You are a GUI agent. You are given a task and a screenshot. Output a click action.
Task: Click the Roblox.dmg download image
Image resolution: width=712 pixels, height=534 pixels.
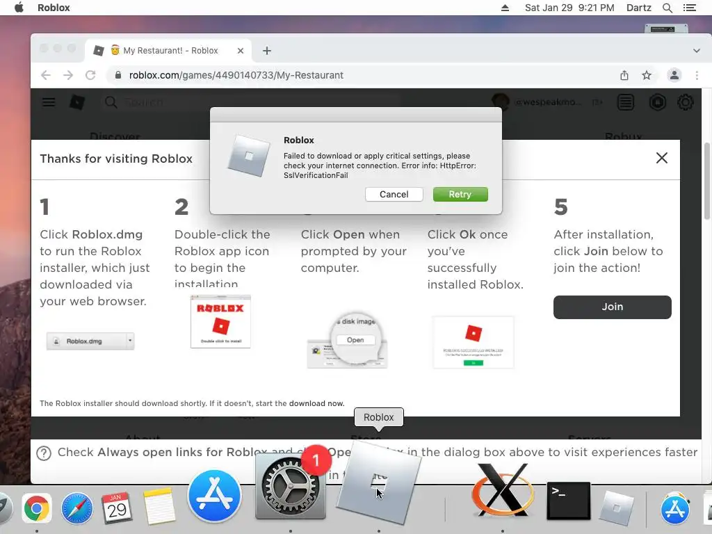click(x=90, y=341)
